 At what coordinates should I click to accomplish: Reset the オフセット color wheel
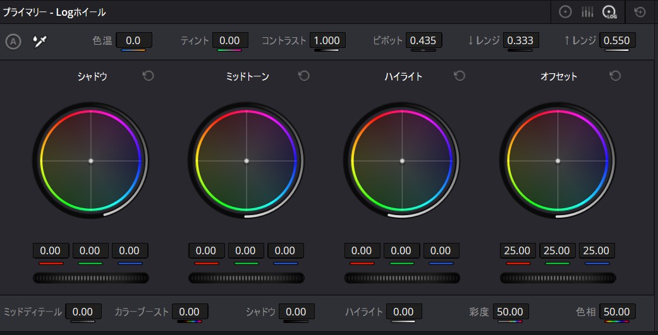(x=615, y=76)
